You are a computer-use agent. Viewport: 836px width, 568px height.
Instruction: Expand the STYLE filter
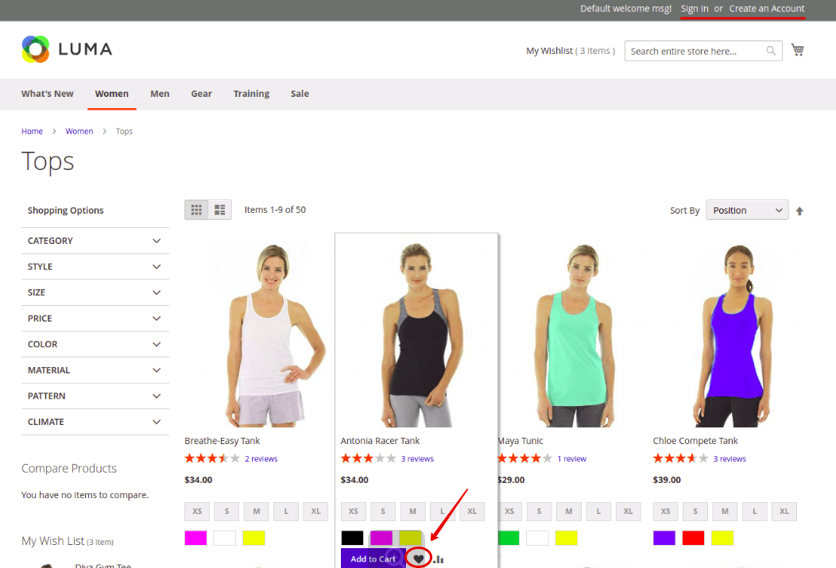click(95, 266)
